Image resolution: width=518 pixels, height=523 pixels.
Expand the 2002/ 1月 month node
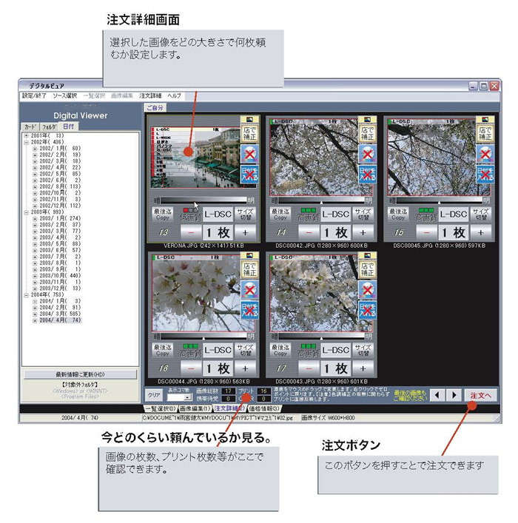pos(35,149)
